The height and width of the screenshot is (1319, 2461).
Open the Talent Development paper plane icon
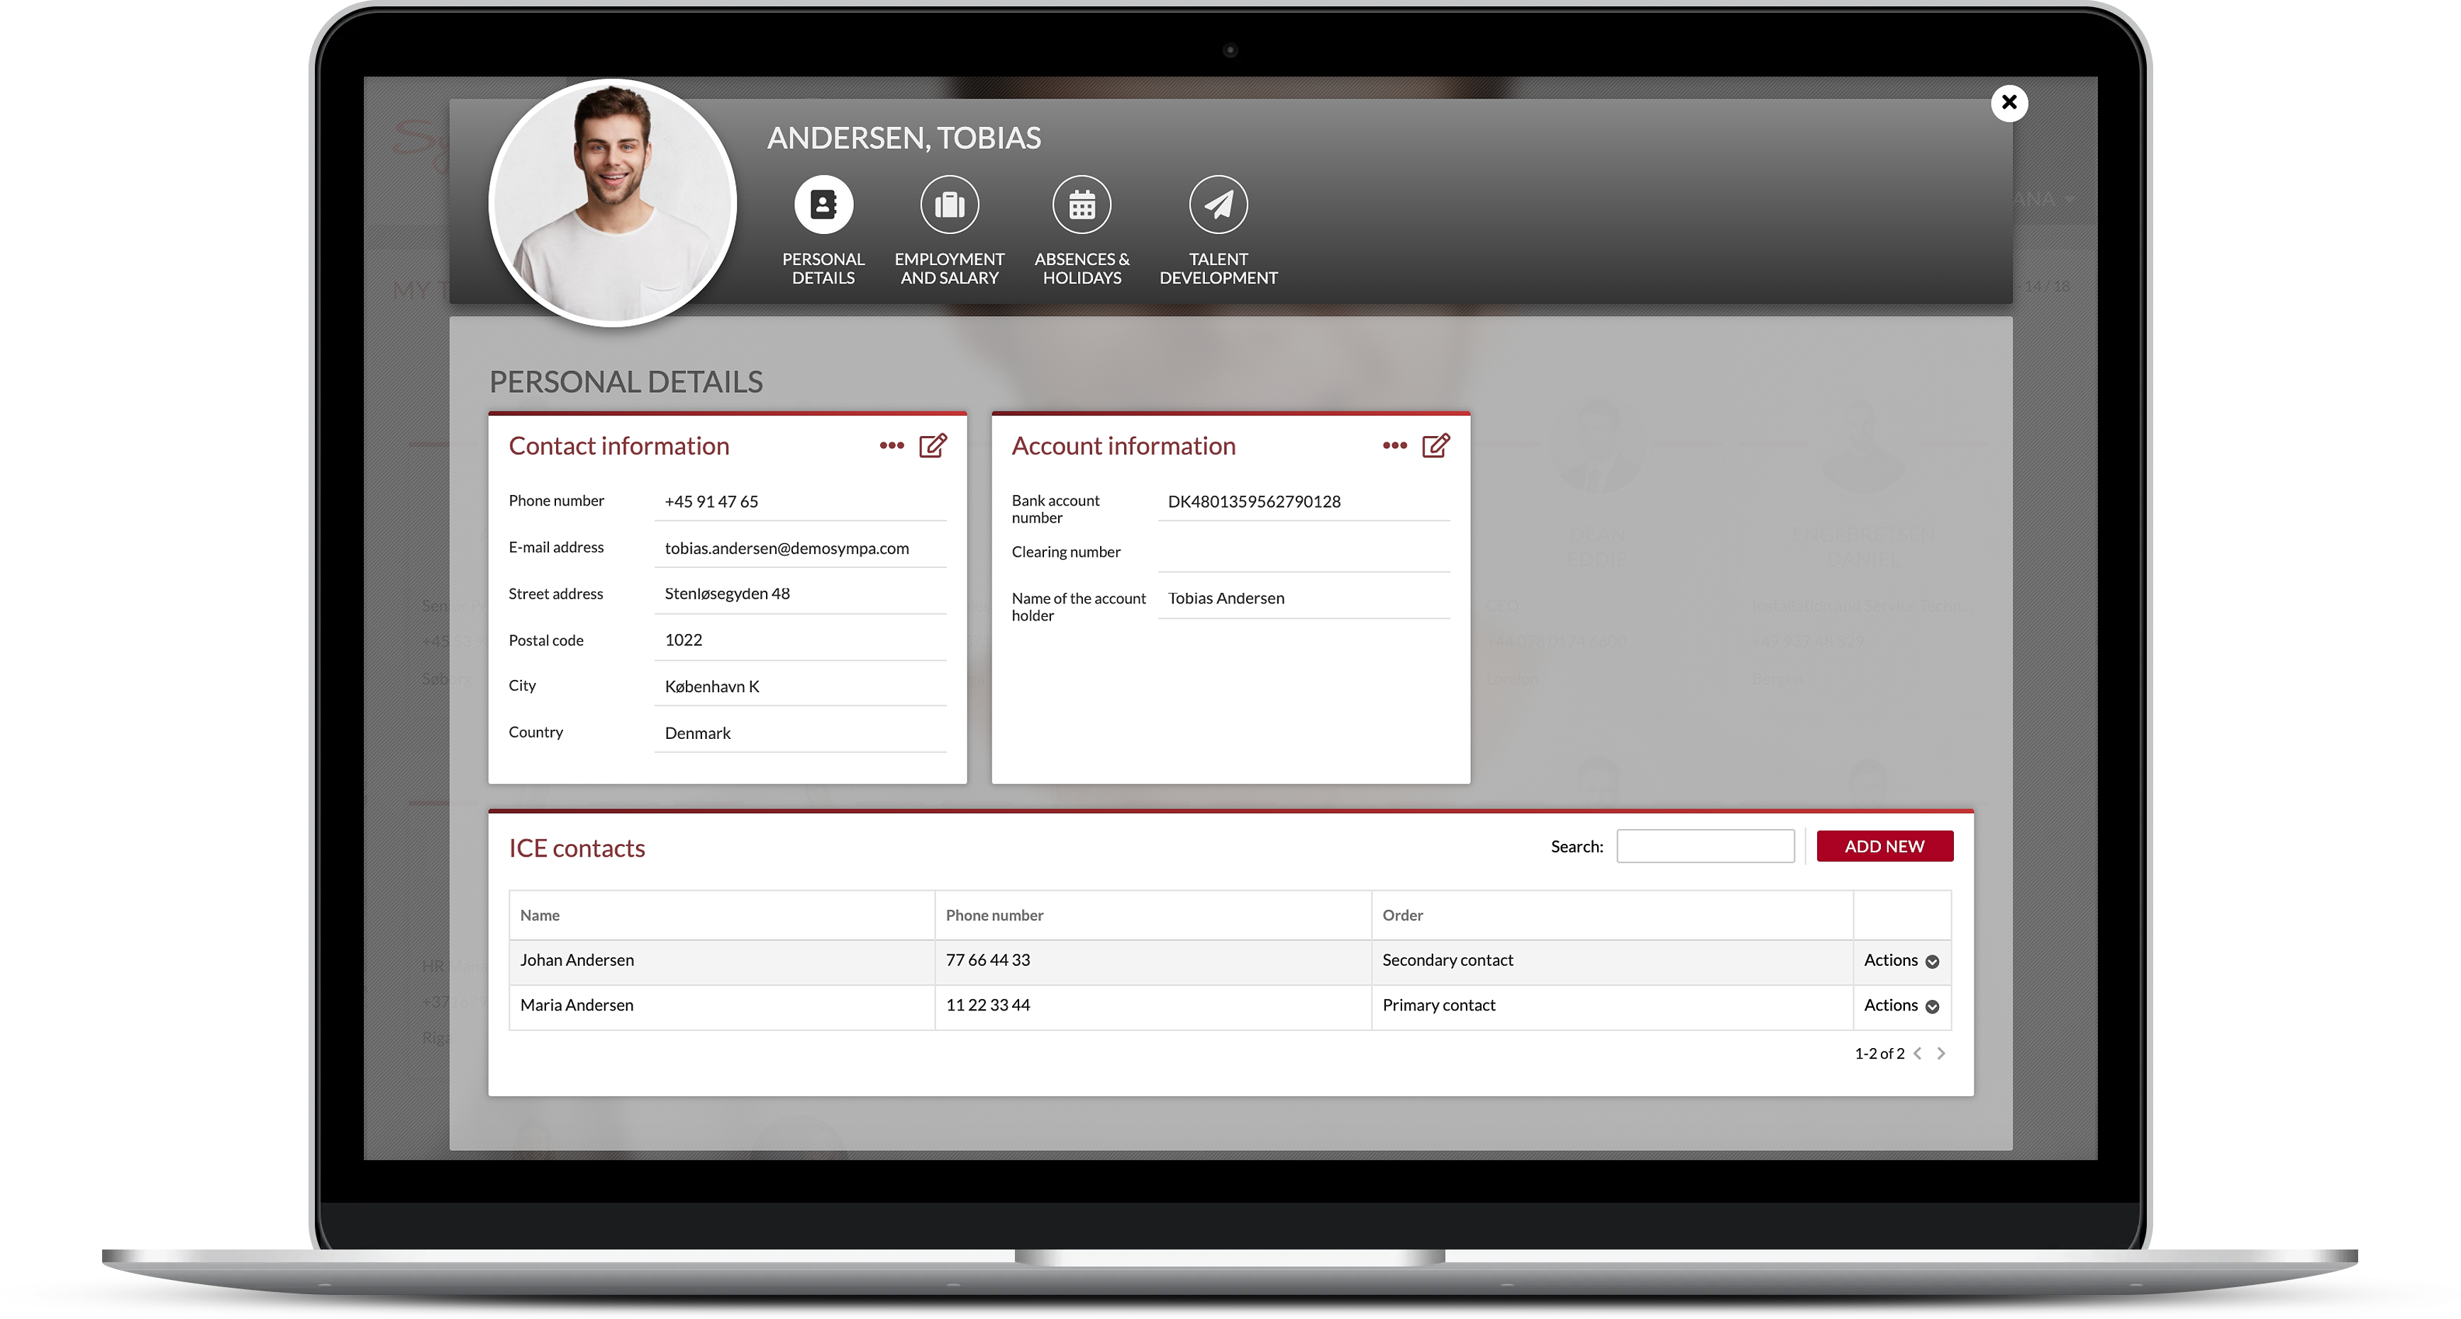click(1218, 204)
